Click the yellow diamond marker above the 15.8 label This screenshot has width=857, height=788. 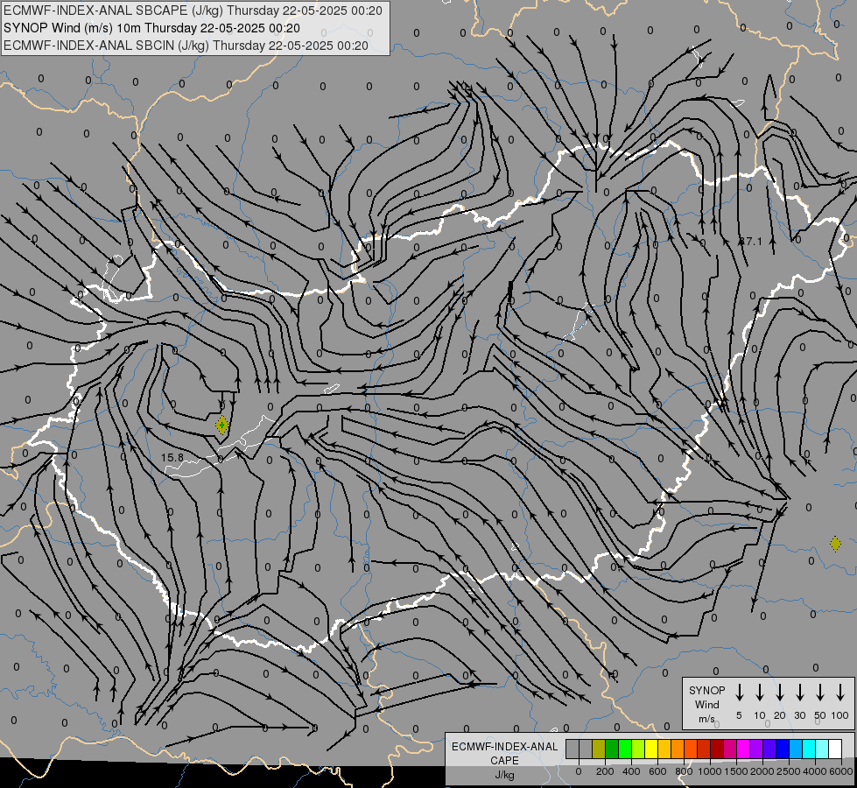(x=221, y=425)
